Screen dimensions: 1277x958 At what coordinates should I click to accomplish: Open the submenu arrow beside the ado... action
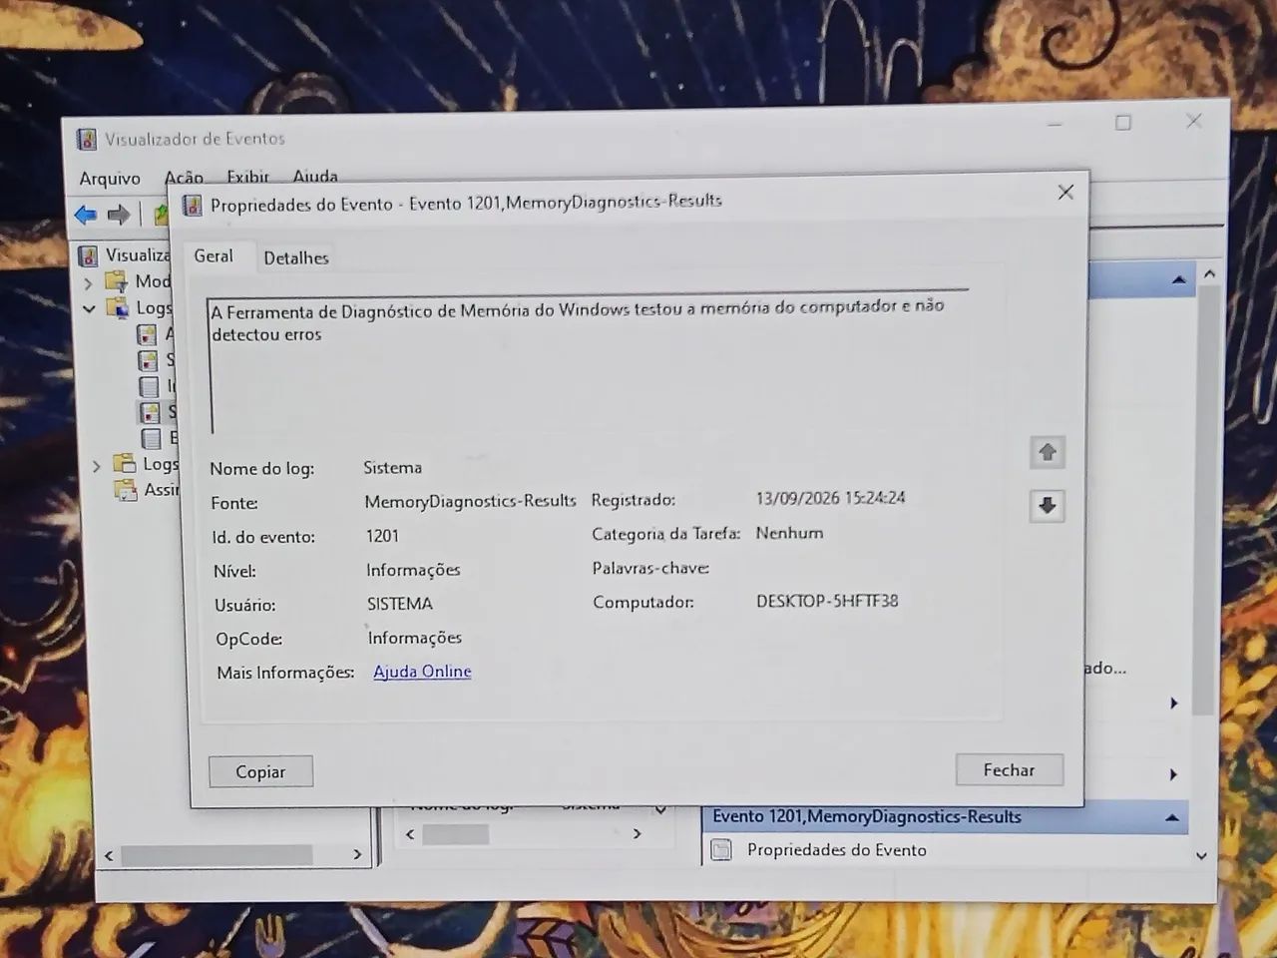pos(1174,704)
